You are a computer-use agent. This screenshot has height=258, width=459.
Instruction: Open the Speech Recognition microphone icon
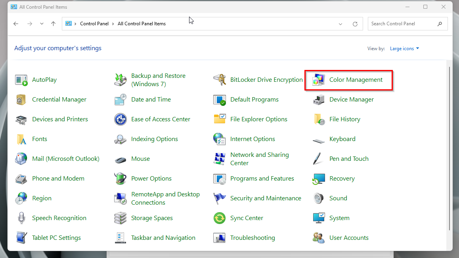point(21,218)
